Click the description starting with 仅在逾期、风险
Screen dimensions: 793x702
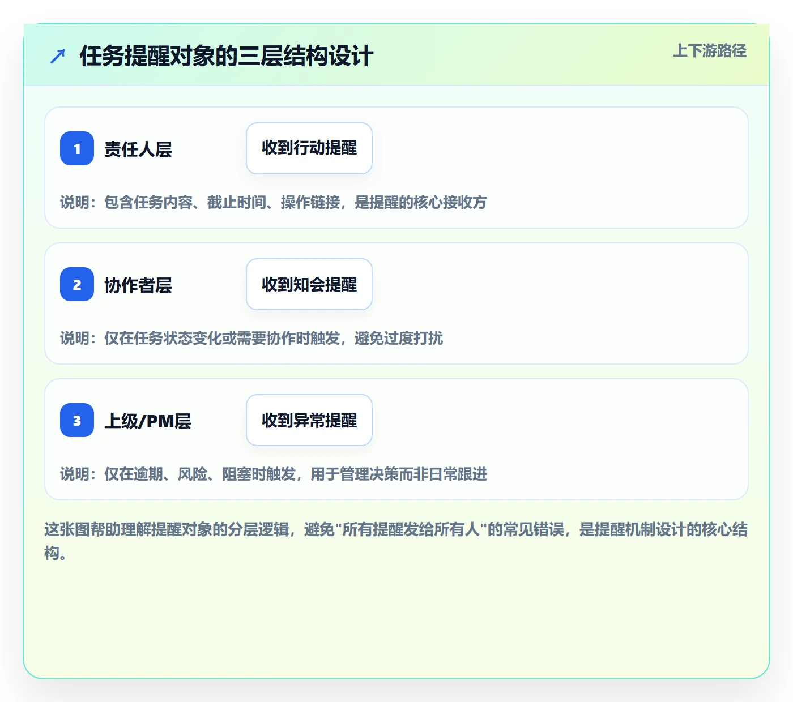(274, 474)
